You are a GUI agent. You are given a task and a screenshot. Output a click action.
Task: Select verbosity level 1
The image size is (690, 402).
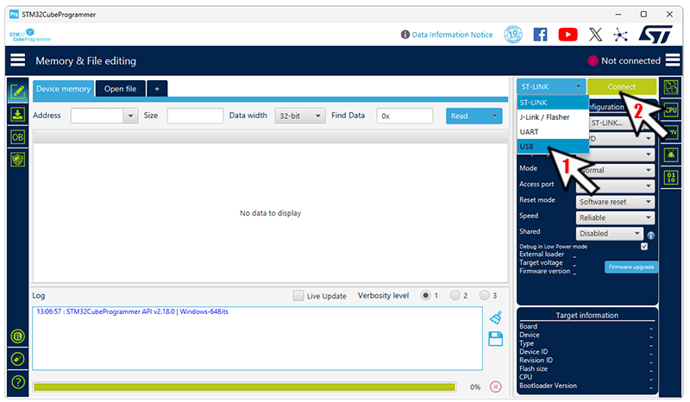(x=425, y=295)
